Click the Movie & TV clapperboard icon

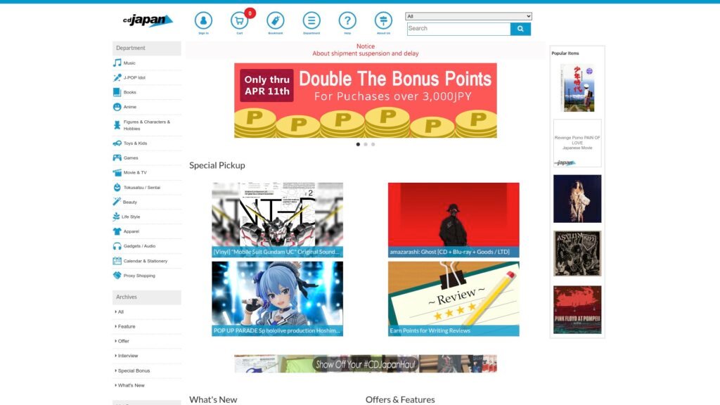tap(117, 173)
